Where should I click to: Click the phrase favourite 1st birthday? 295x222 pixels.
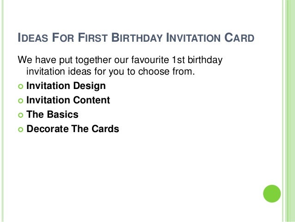pos(177,60)
